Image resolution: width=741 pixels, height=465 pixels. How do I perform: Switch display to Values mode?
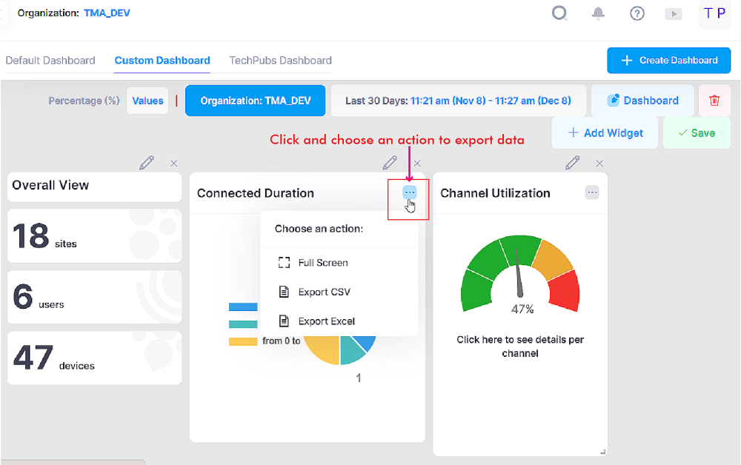click(147, 101)
